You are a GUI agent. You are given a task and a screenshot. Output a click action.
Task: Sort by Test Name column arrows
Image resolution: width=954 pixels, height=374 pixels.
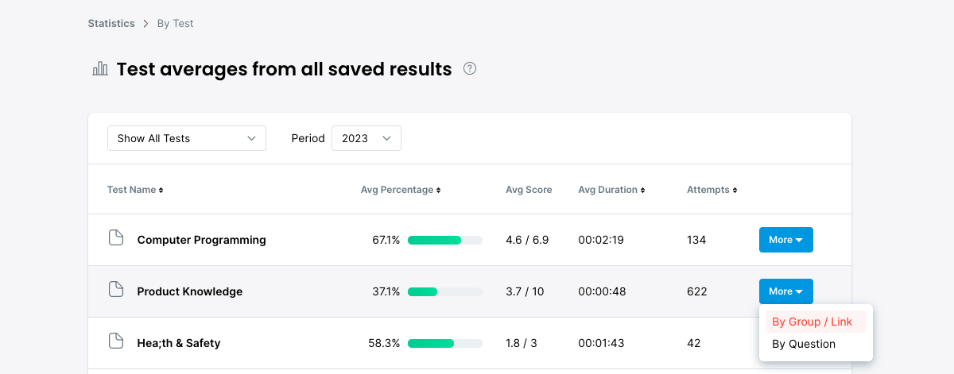(161, 191)
